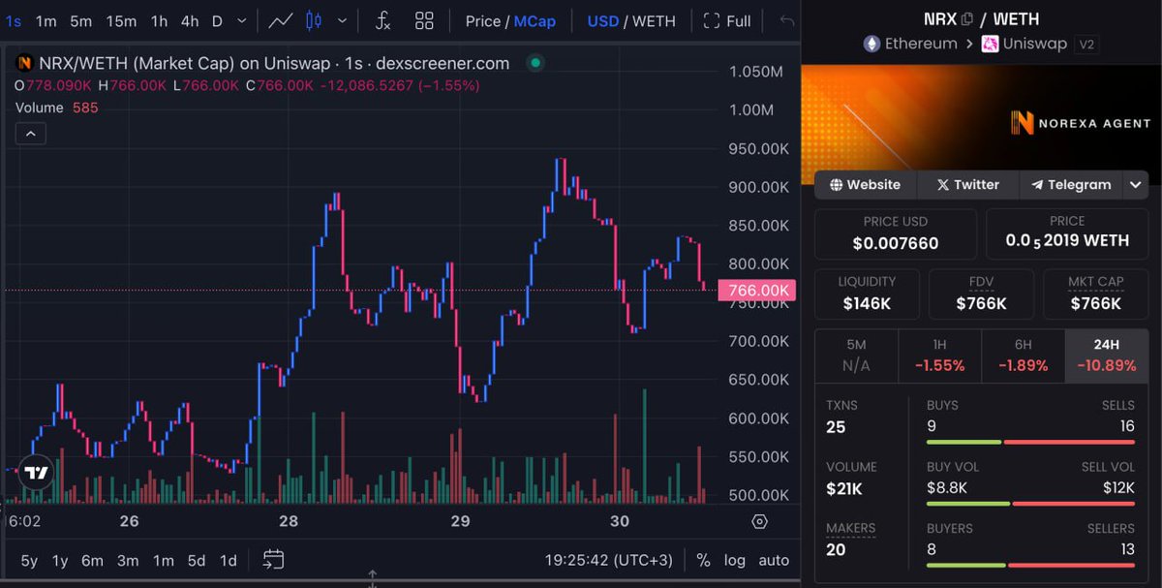Expand the timeframe dropdown arrow
The height and width of the screenshot is (588, 1162).
[x=242, y=20]
